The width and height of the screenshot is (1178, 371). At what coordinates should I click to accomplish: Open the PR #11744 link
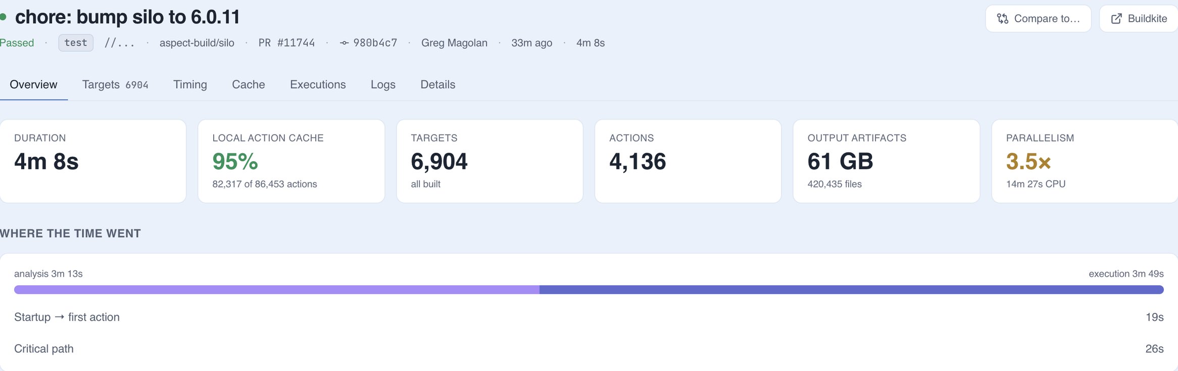tap(286, 43)
